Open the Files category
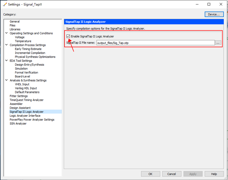Image resolution: width=228 pixels, height=180 pixels. coord(12,26)
